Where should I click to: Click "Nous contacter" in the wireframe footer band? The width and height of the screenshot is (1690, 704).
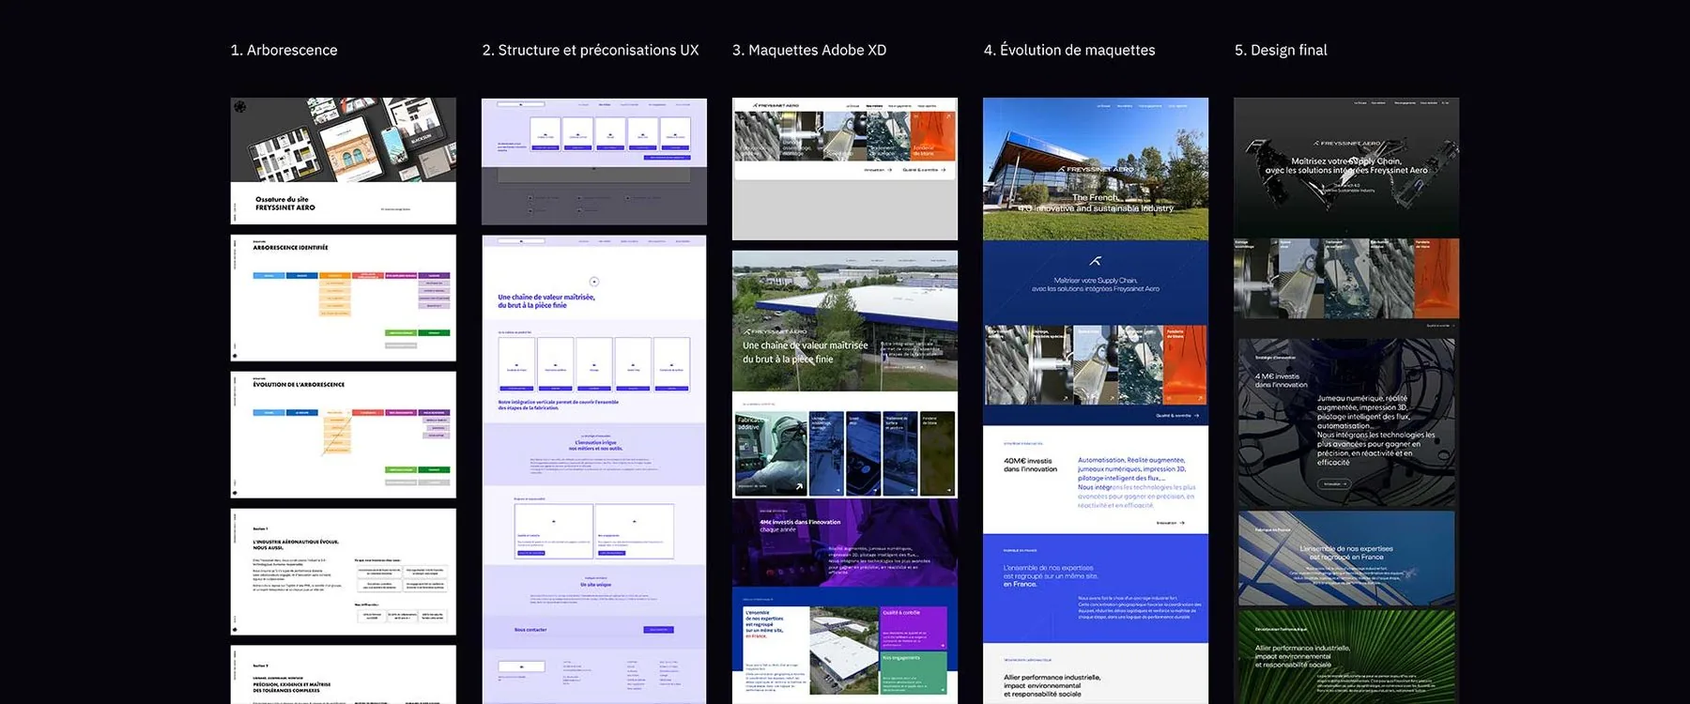pyautogui.click(x=530, y=630)
